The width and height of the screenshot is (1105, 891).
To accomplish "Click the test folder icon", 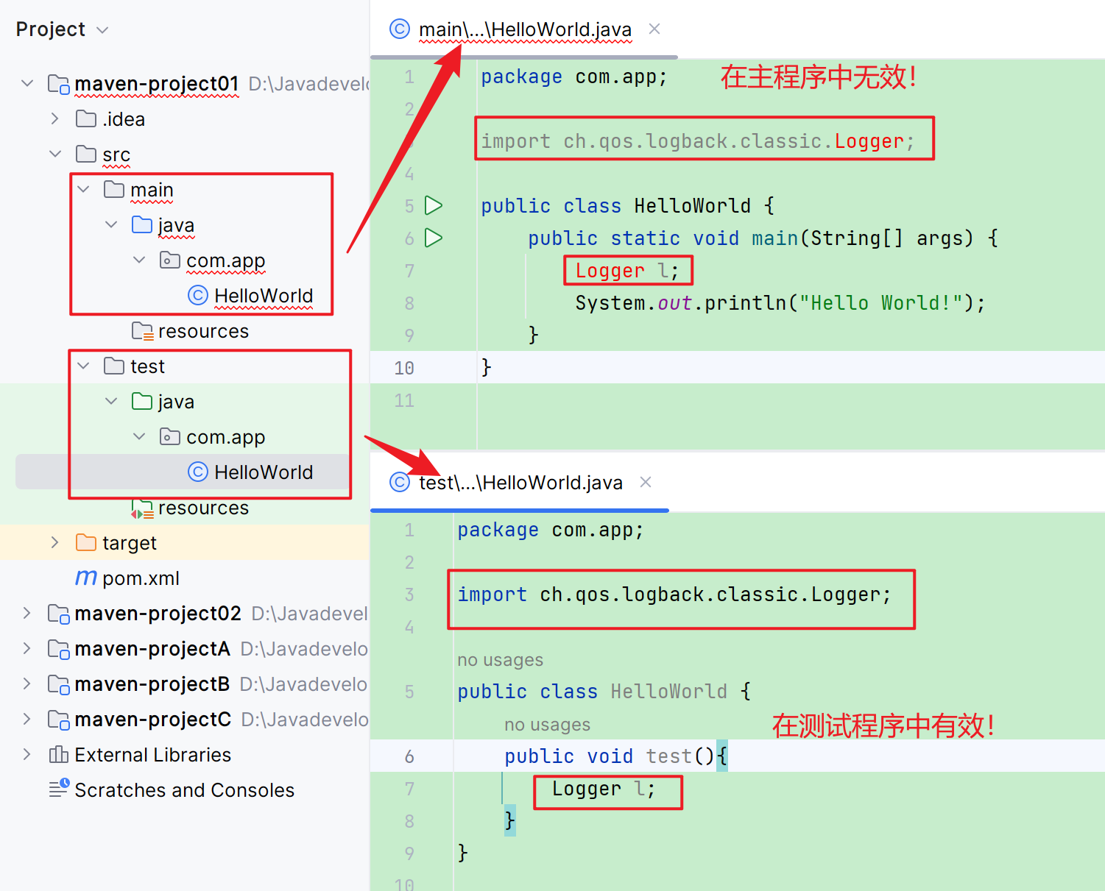I will click(x=114, y=366).
